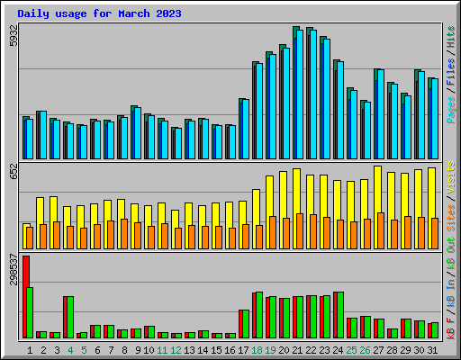Select the green kB bar for day 26
461x360 pixels.
pos(367,328)
